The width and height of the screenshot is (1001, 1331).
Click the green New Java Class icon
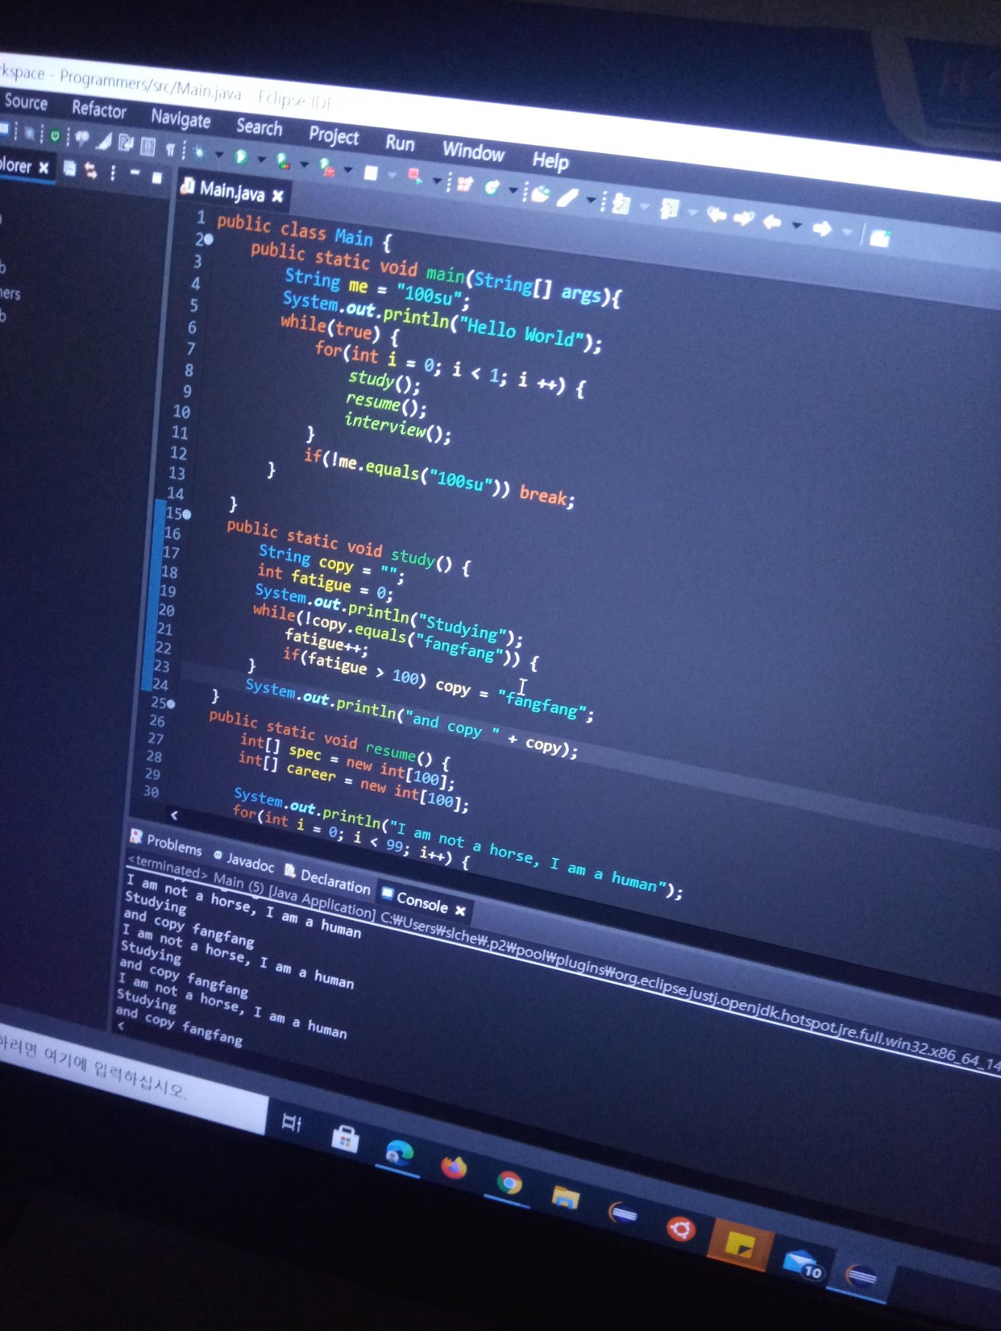tap(492, 188)
